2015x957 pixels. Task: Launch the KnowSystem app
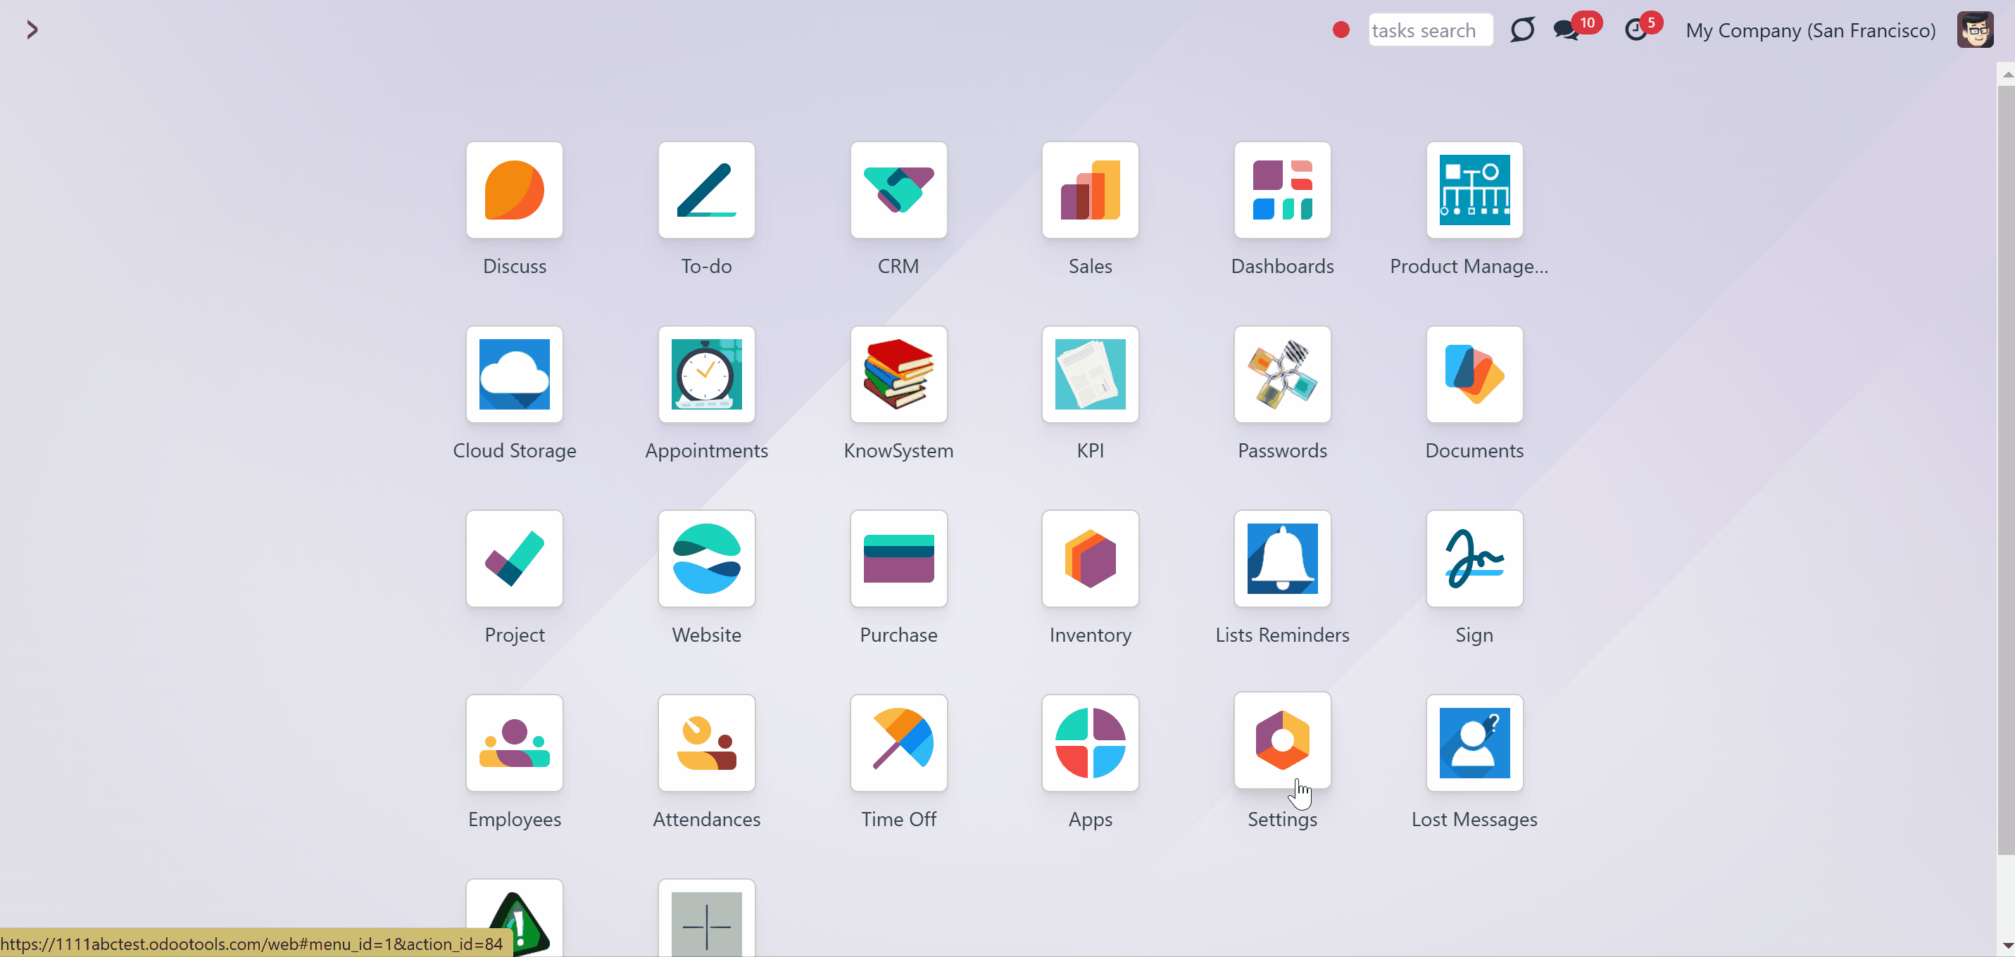coord(898,374)
